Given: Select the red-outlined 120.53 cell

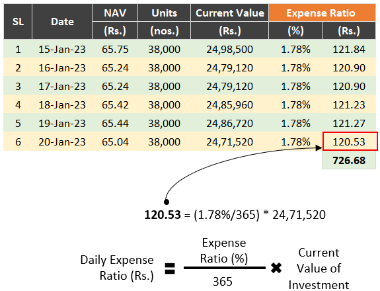Looking at the screenshot, I should point(350,142).
